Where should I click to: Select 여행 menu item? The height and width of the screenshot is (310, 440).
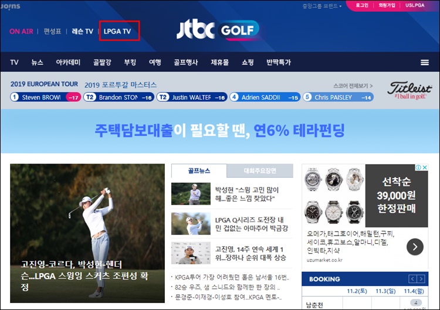tap(155, 62)
